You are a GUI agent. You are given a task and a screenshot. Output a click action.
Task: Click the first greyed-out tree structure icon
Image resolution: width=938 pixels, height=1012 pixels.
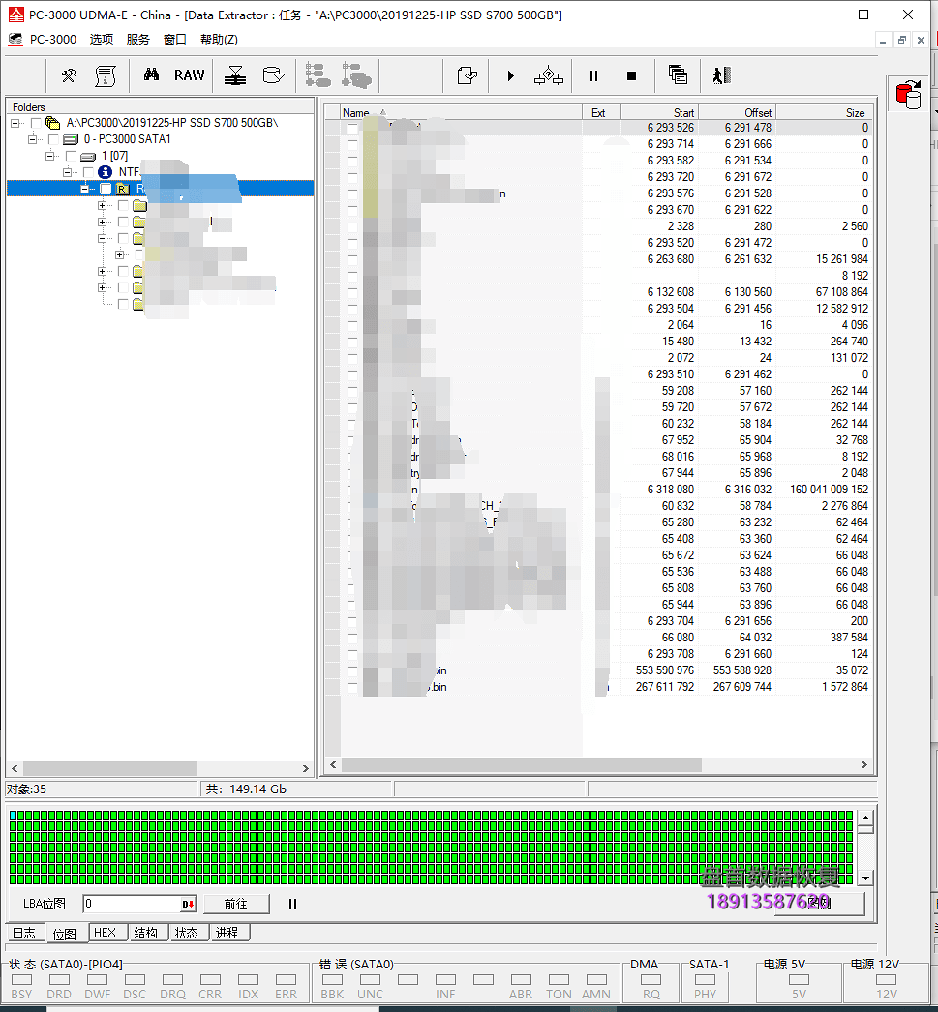click(x=318, y=75)
